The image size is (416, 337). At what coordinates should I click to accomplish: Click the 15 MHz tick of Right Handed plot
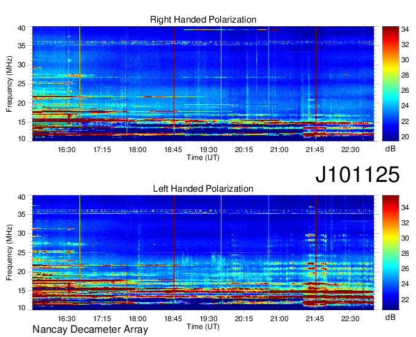(x=22, y=122)
